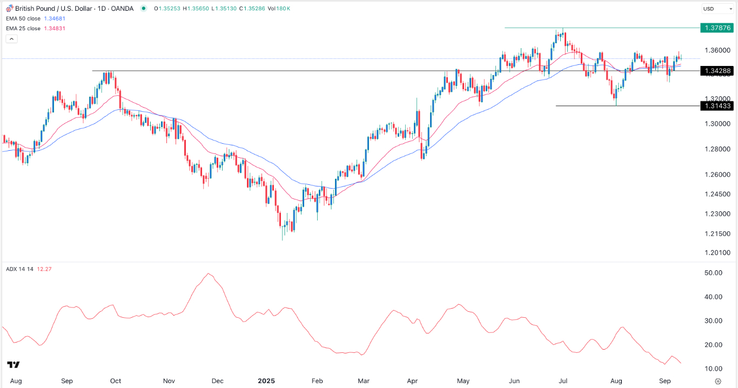The width and height of the screenshot is (738, 388).
Task: Toggle the green 1.37876 price level label
Action: (717, 28)
